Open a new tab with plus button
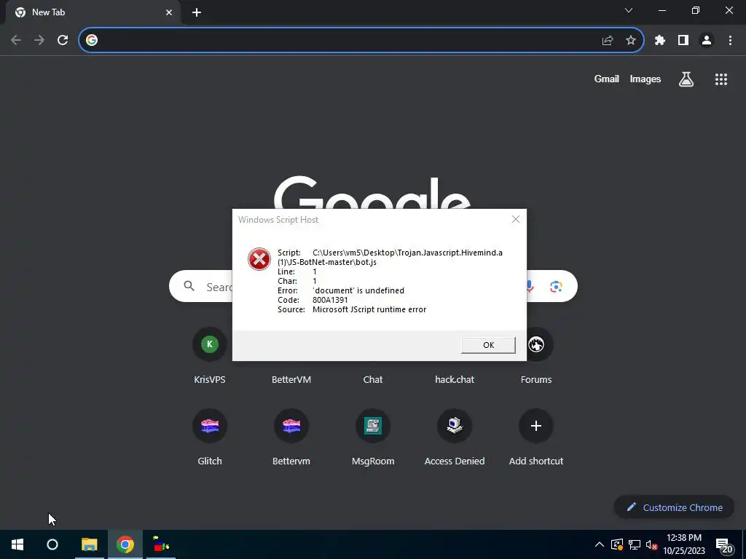746x559 pixels. tap(197, 12)
